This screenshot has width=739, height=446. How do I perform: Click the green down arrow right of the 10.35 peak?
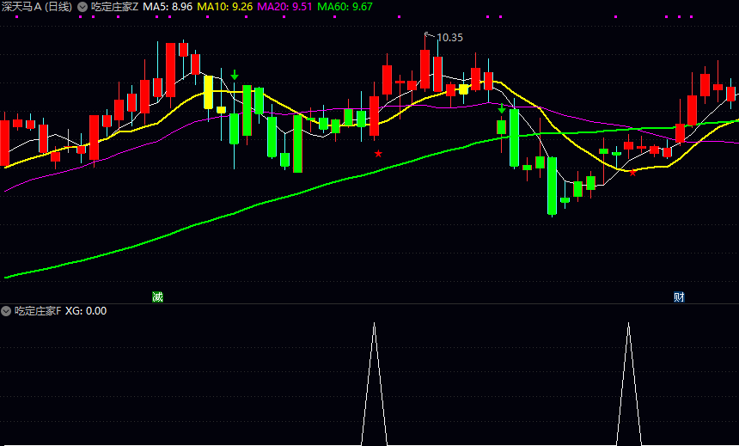coord(502,109)
